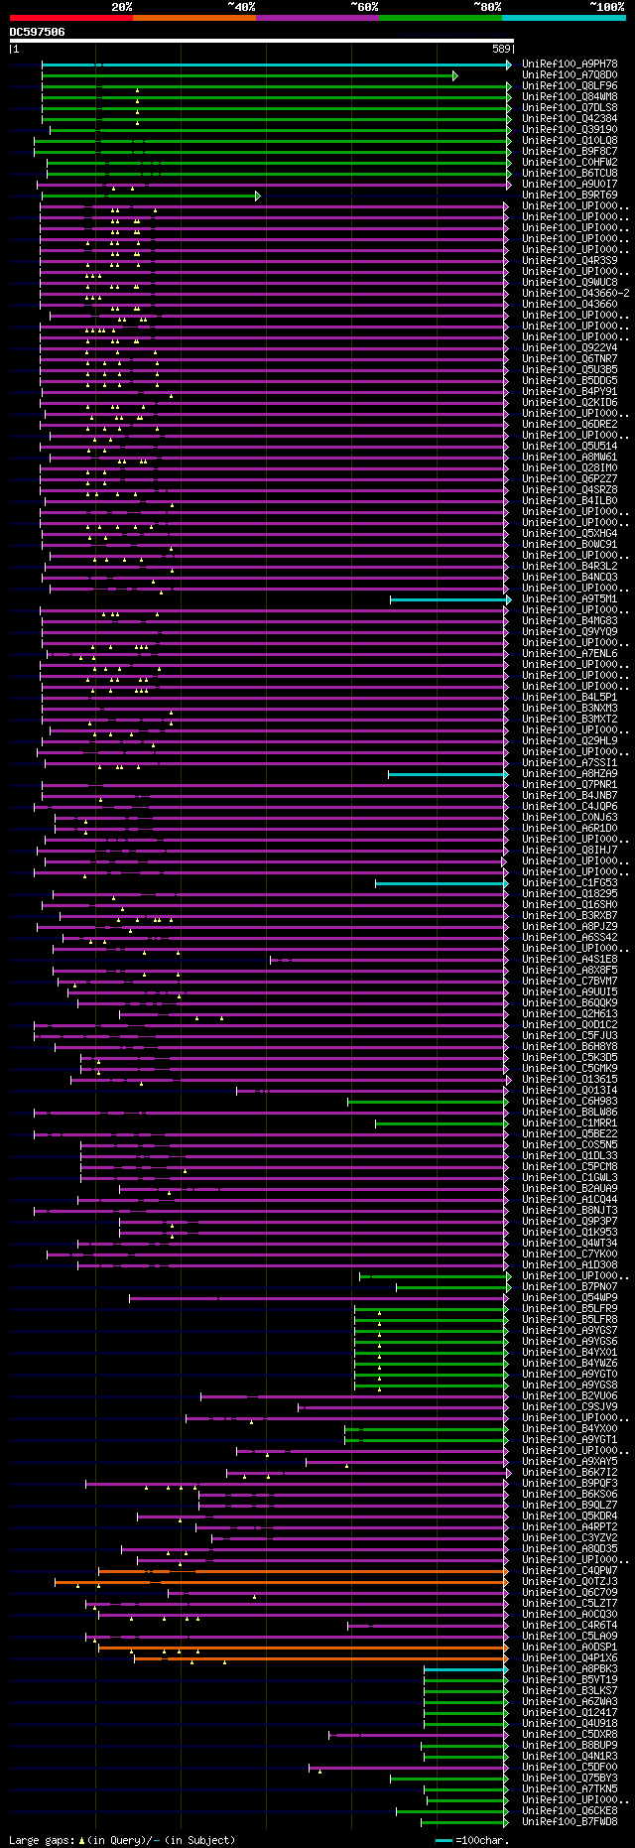
Task: Select the UniRef100_C6H983 label
Action: coord(570,1101)
